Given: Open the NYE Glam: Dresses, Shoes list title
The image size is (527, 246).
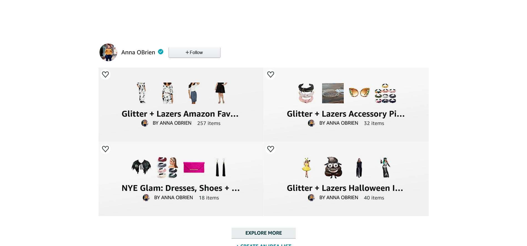Looking at the screenshot, I should tap(180, 188).
